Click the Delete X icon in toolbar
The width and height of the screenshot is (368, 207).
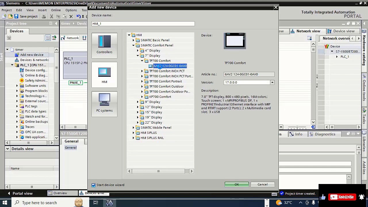pos(71,16)
